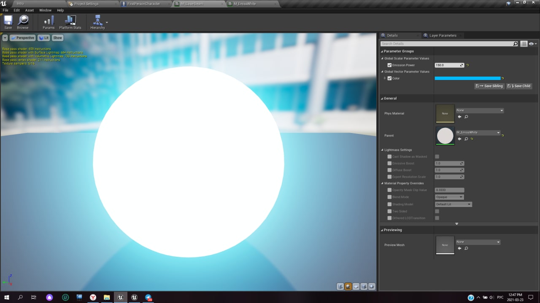Viewport: 540px width, 303px height.
Task: Set preview mesh to plane primitive
Action: point(356,287)
